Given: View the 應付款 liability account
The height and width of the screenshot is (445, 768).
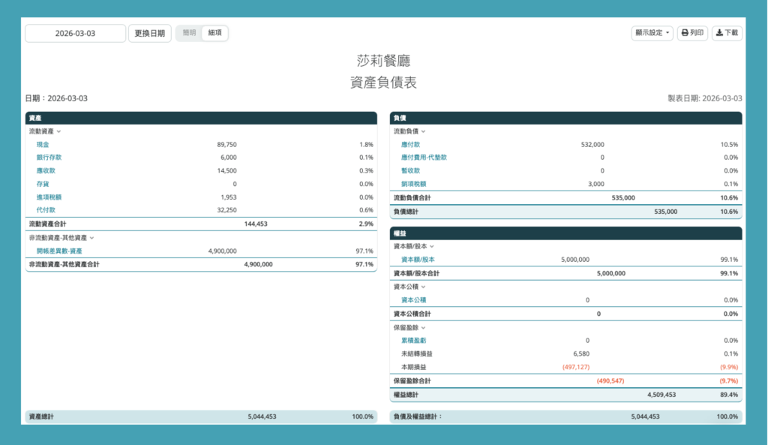Looking at the screenshot, I should pos(410,144).
